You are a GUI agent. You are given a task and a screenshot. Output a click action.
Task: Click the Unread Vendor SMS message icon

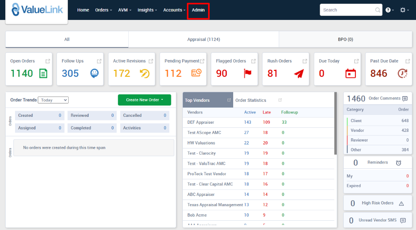403,220
